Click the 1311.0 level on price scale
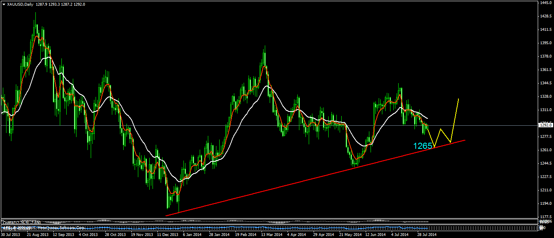554x238 pixels. pos(545,110)
